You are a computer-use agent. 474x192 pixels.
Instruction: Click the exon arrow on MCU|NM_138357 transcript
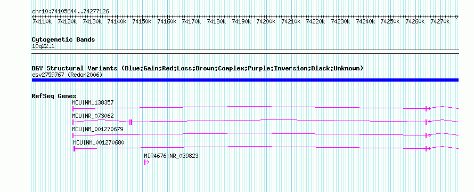428,109
